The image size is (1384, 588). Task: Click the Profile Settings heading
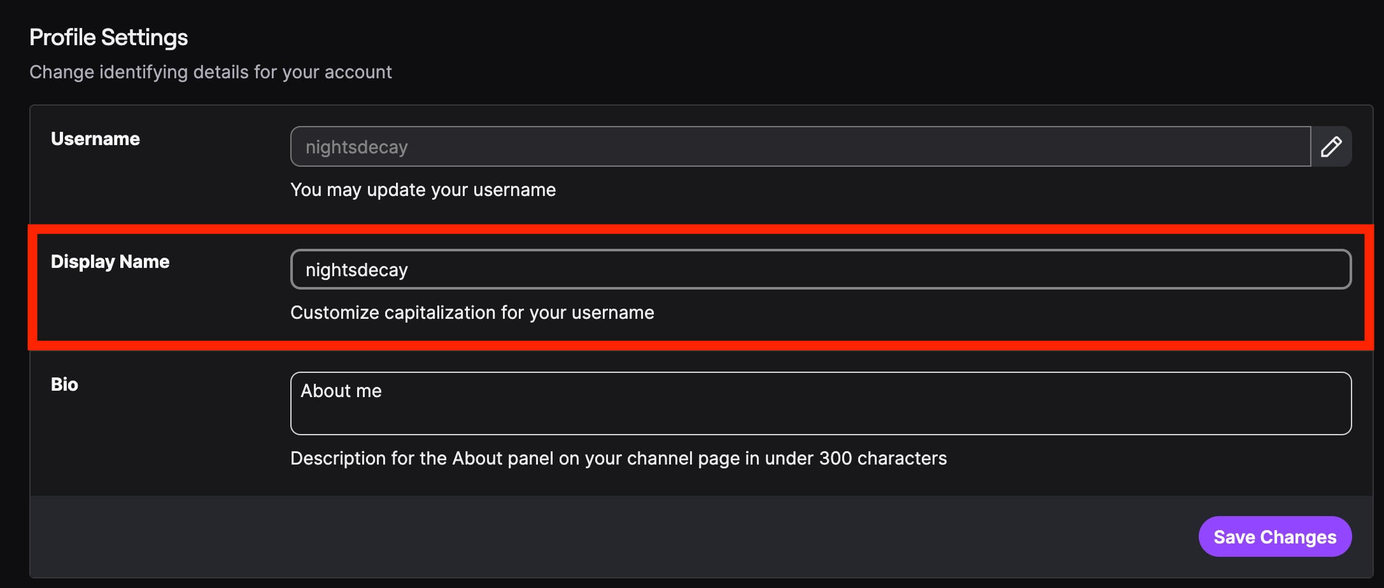108,38
